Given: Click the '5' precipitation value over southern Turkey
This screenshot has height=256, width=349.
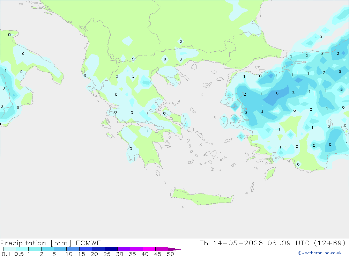Looking at the screenshot, I should [x=330, y=144].
